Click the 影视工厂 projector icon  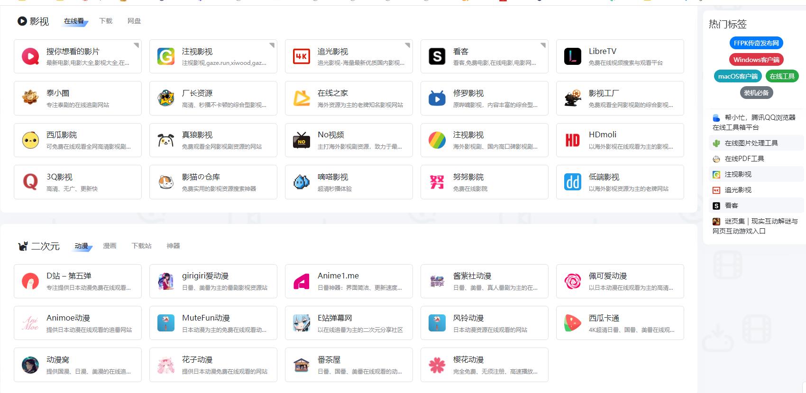click(x=573, y=98)
